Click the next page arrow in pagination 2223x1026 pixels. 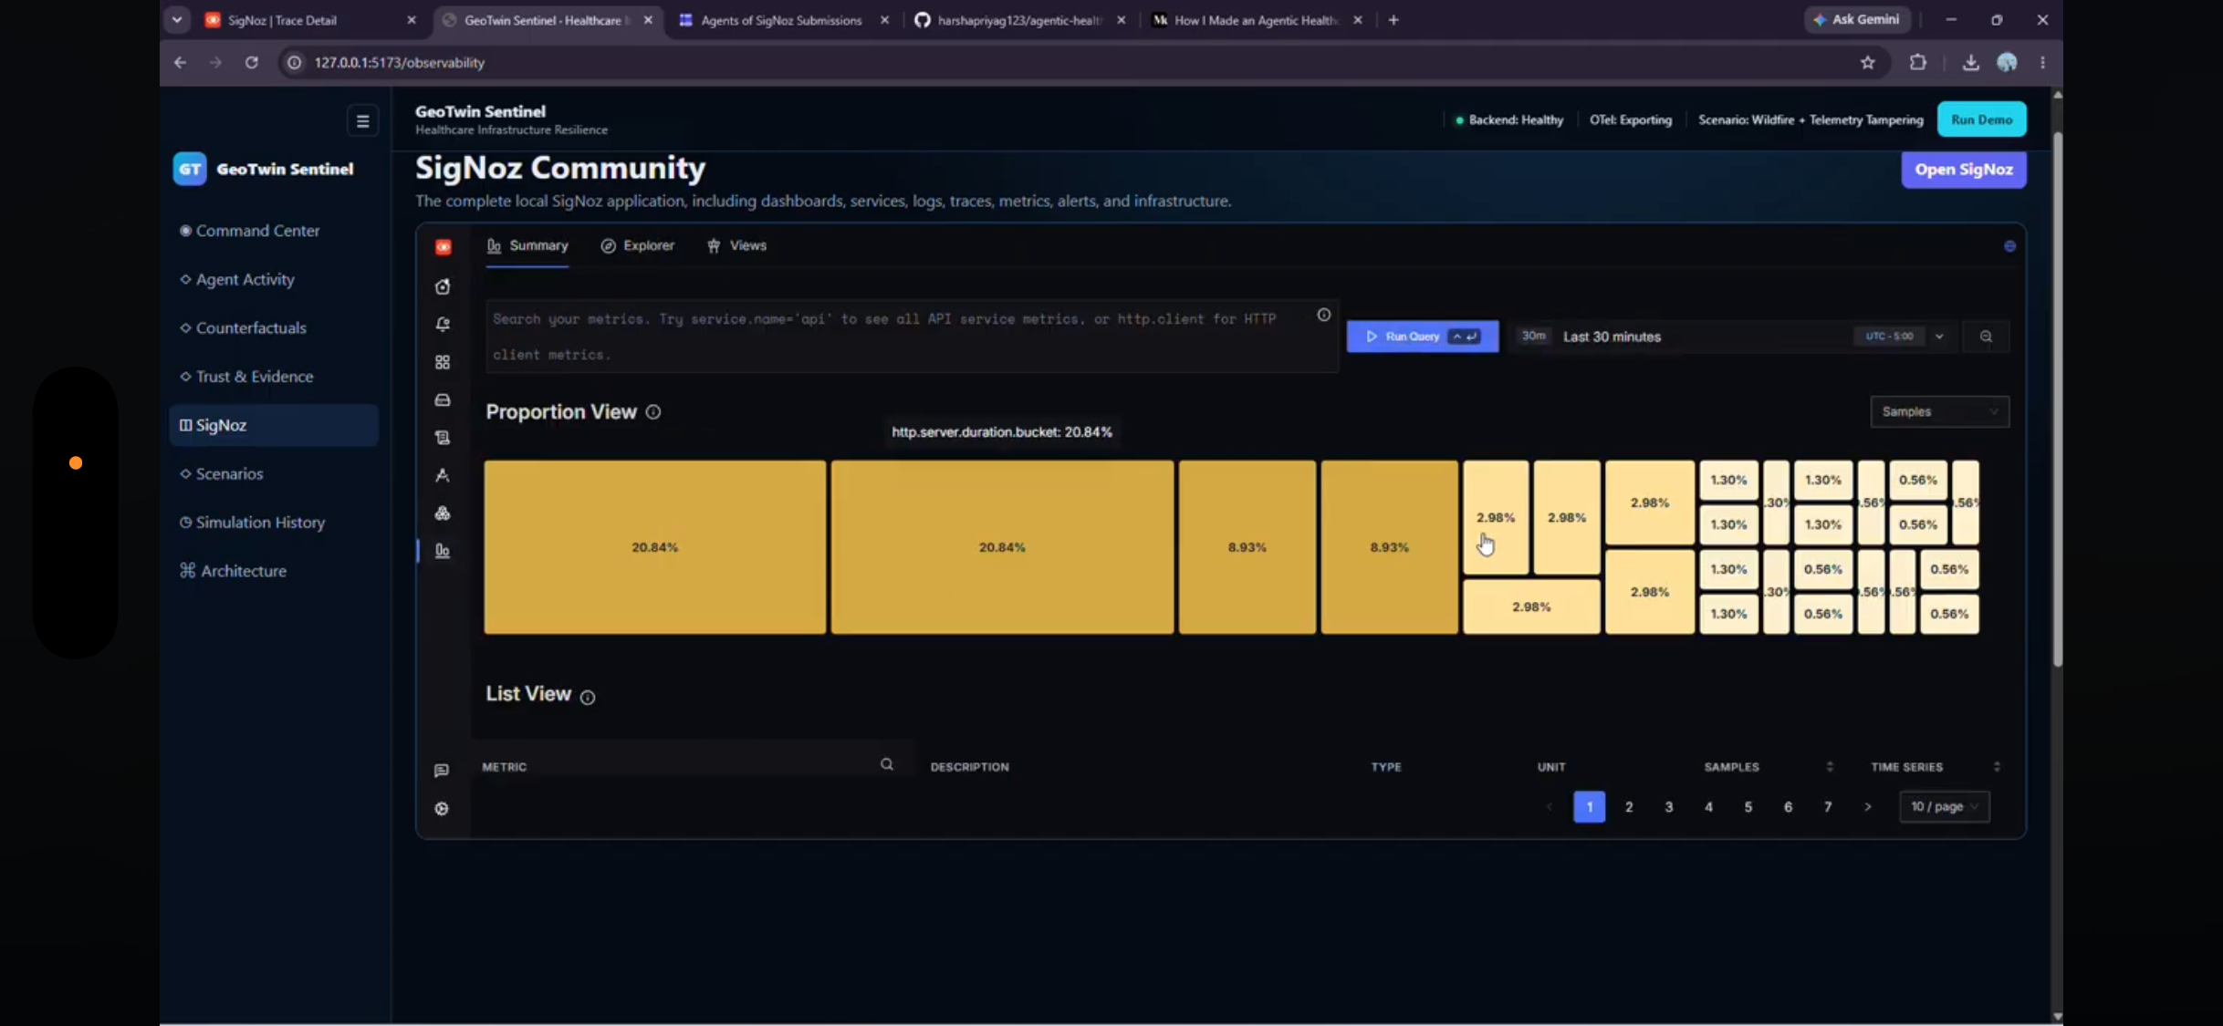[1868, 807]
